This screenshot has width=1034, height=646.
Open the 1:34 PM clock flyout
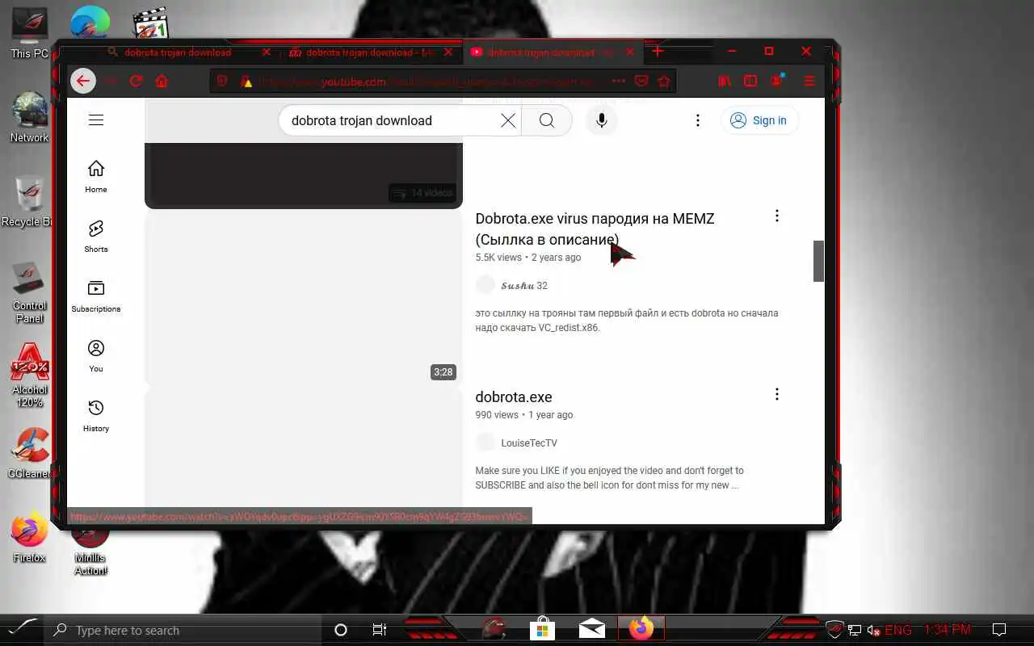tap(948, 630)
